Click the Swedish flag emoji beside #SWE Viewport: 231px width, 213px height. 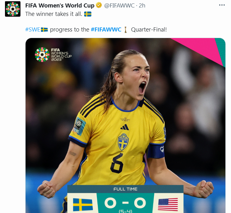pos(44,30)
